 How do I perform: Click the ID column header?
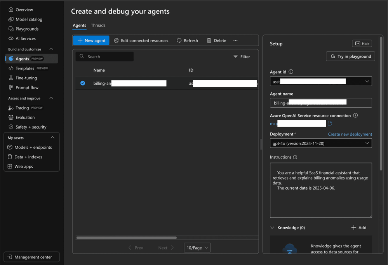click(x=191, y=70)
